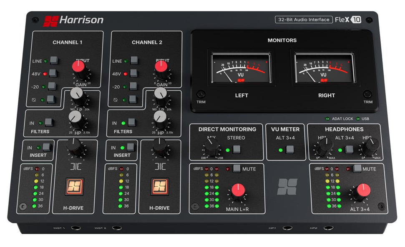
Task: Activate the lit Channel 2 H-DRIVE button
Action: click(x=160, y=187)
